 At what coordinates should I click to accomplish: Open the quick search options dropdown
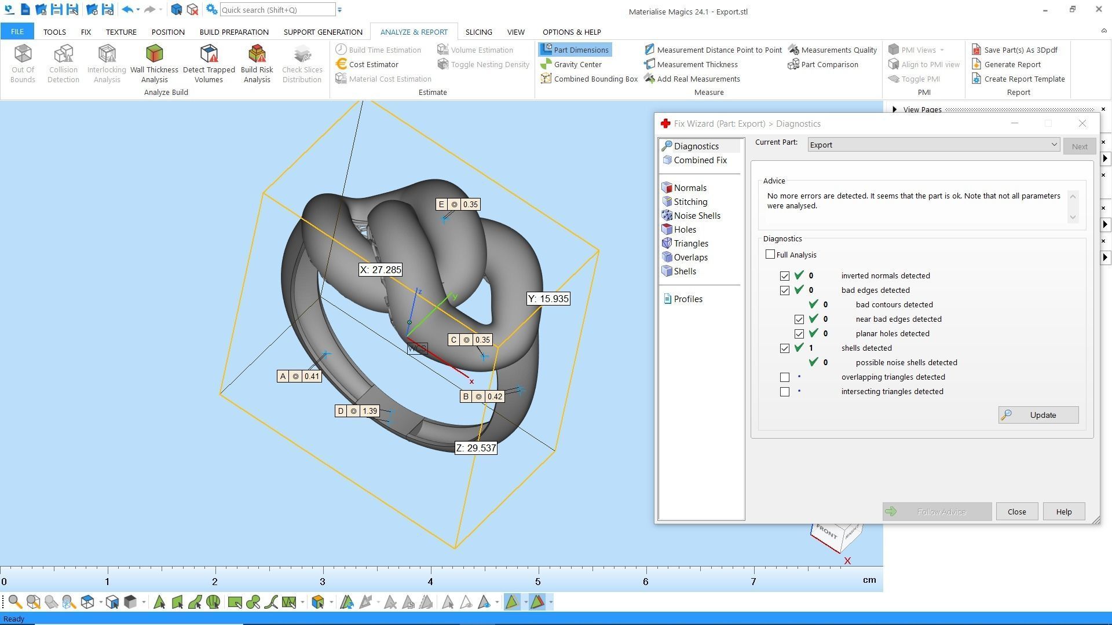(339, 10)
